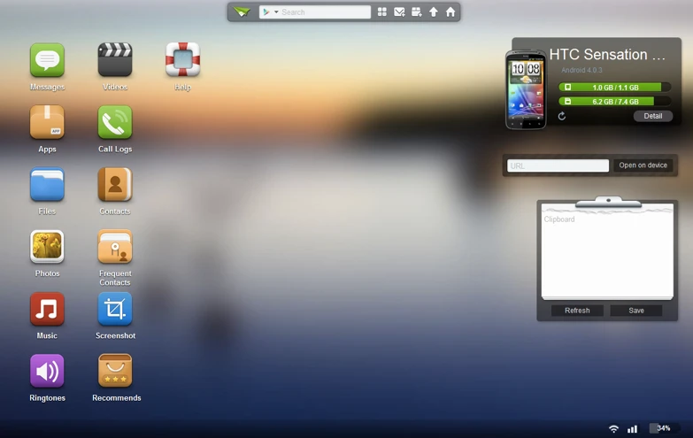Click the upload arrow toolbar icon

[x=434, y=12]
